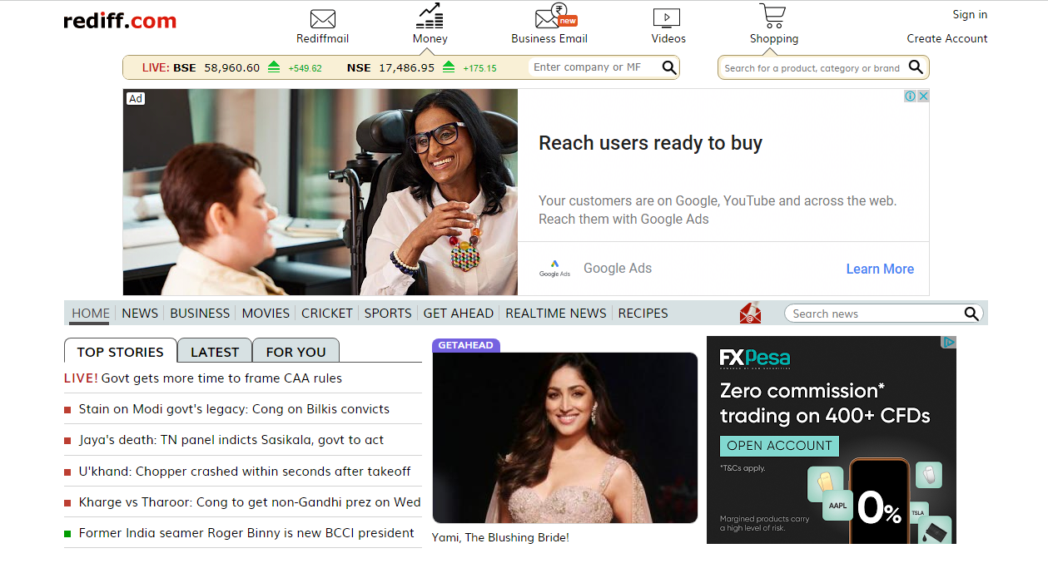Click the FXPesa AdChoices icon
The image size is (1048, 578).
pos(949,342)
